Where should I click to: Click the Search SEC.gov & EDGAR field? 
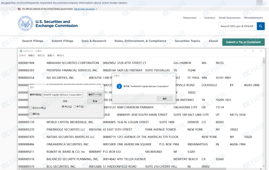pyautogui.click(x=237, y=26)
